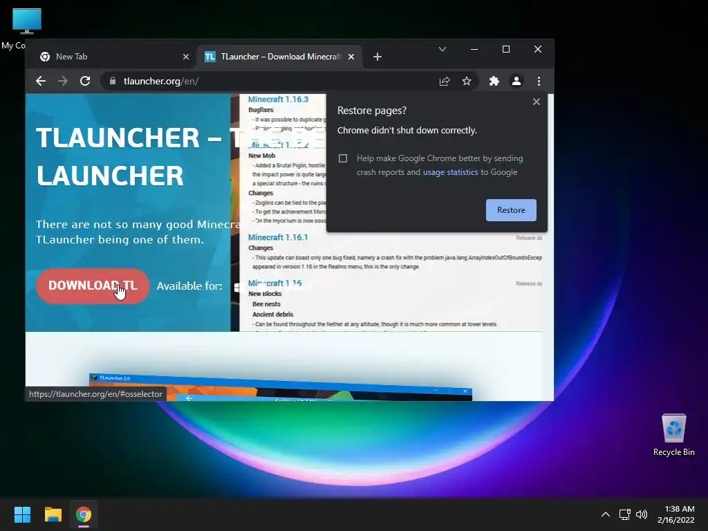Click the TLauncher 2.0 screenshot preview
The height and width of the screenshot is (531, 708).
tap(281, 387)
